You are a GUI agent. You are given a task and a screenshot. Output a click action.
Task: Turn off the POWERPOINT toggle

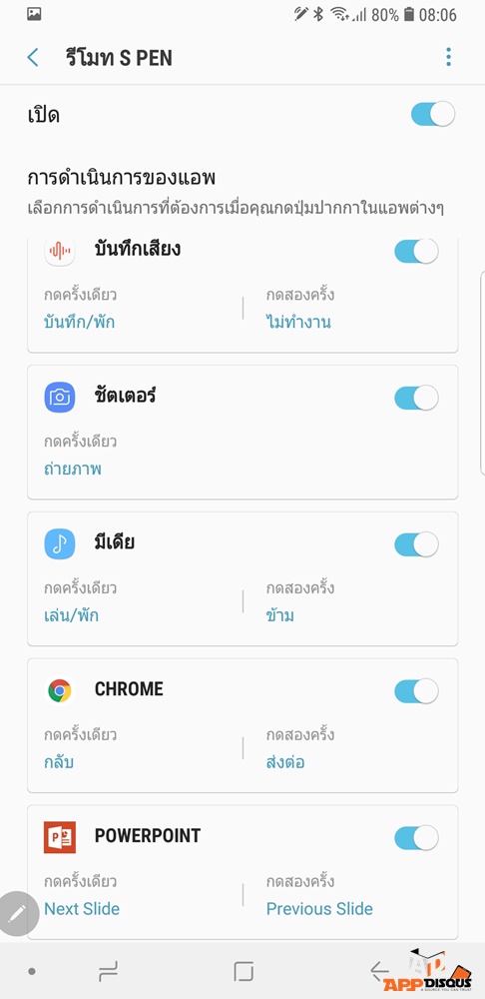[416, 838]
